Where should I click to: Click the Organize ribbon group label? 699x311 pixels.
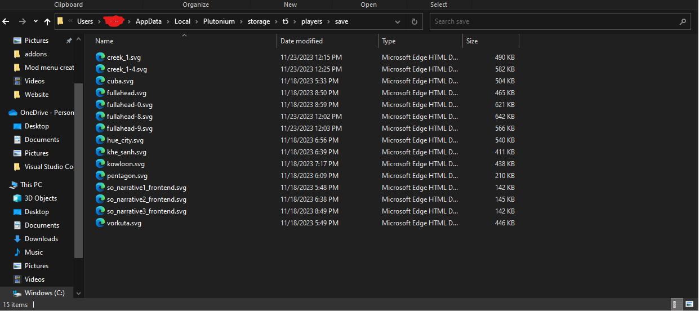coord(195,5)
